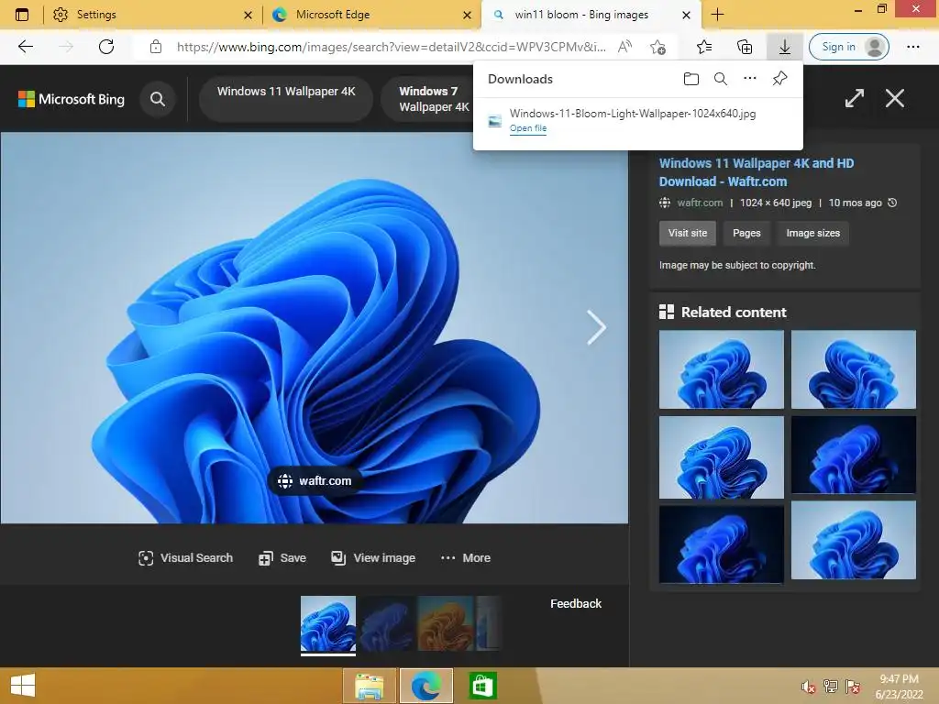Open Windows Start button on taskbar
The height and width of the screenshot is (704, 939).
click(23, 686)
